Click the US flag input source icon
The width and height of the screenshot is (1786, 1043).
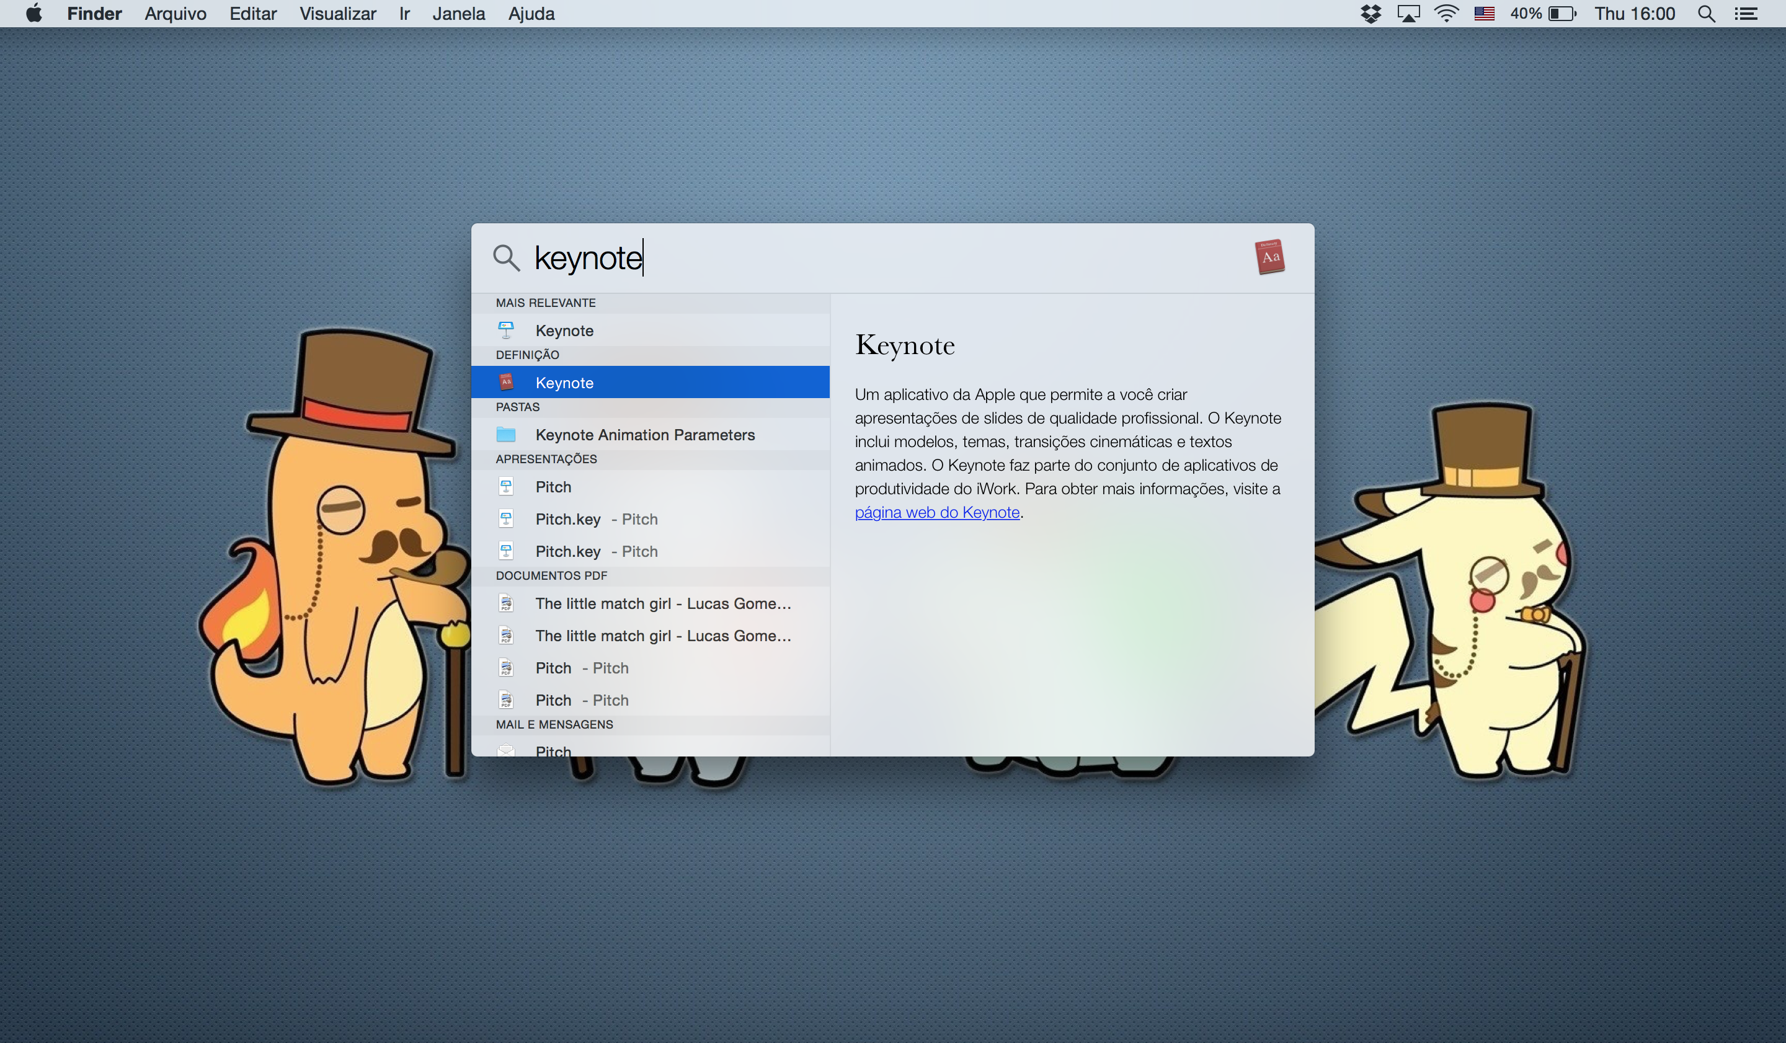[x=1484, y=14]
